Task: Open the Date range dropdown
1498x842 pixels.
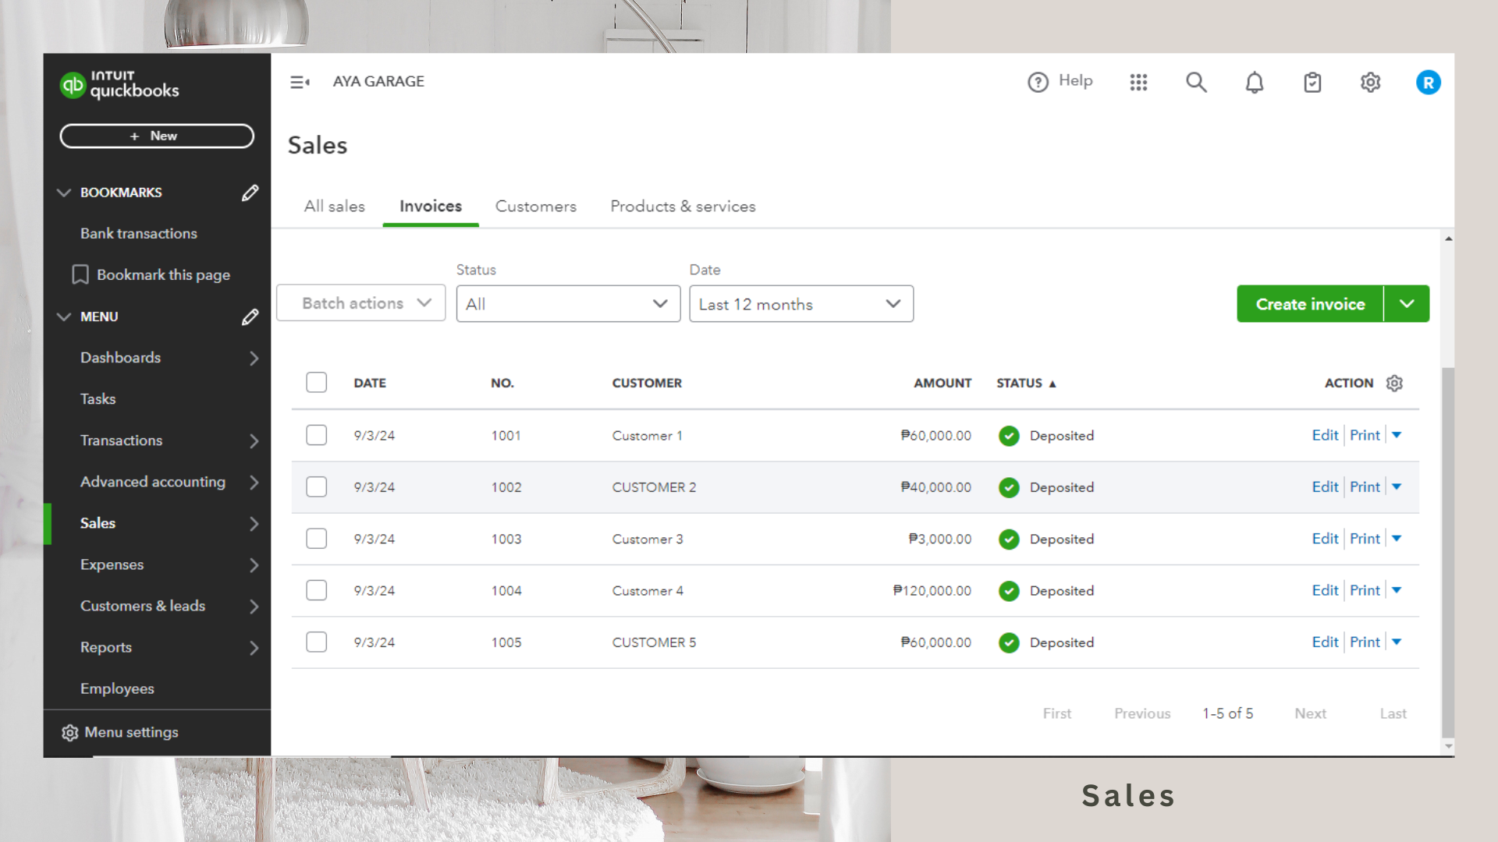Action: [x=800, y=304]
